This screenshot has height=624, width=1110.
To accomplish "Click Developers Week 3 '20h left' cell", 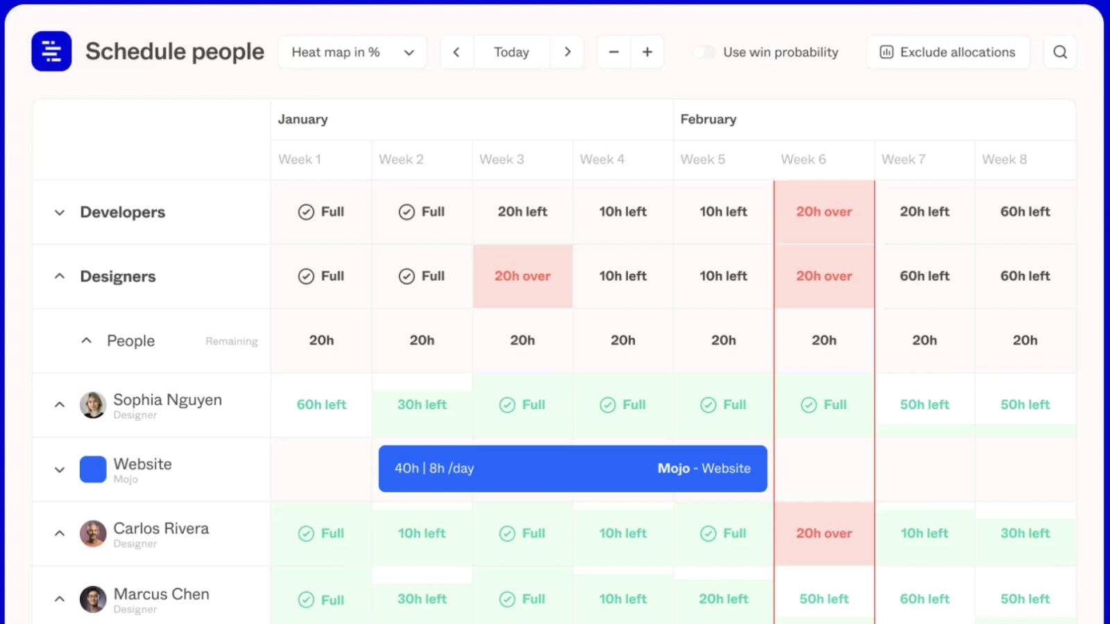I will [x=522, y=212].
